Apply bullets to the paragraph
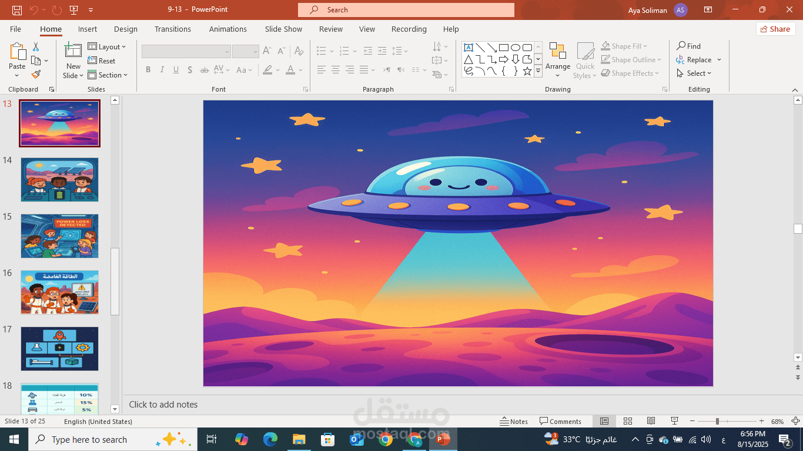The width and height of the screenshot is (803, 451). [x=322, y=51]
